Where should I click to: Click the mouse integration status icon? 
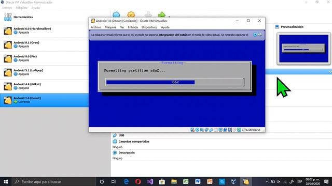click(x=234, y=130)
